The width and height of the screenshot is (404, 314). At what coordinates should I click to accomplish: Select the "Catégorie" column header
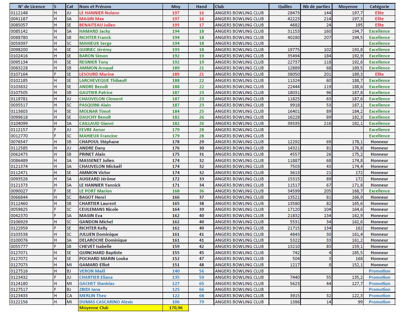[x=379, y=7]
